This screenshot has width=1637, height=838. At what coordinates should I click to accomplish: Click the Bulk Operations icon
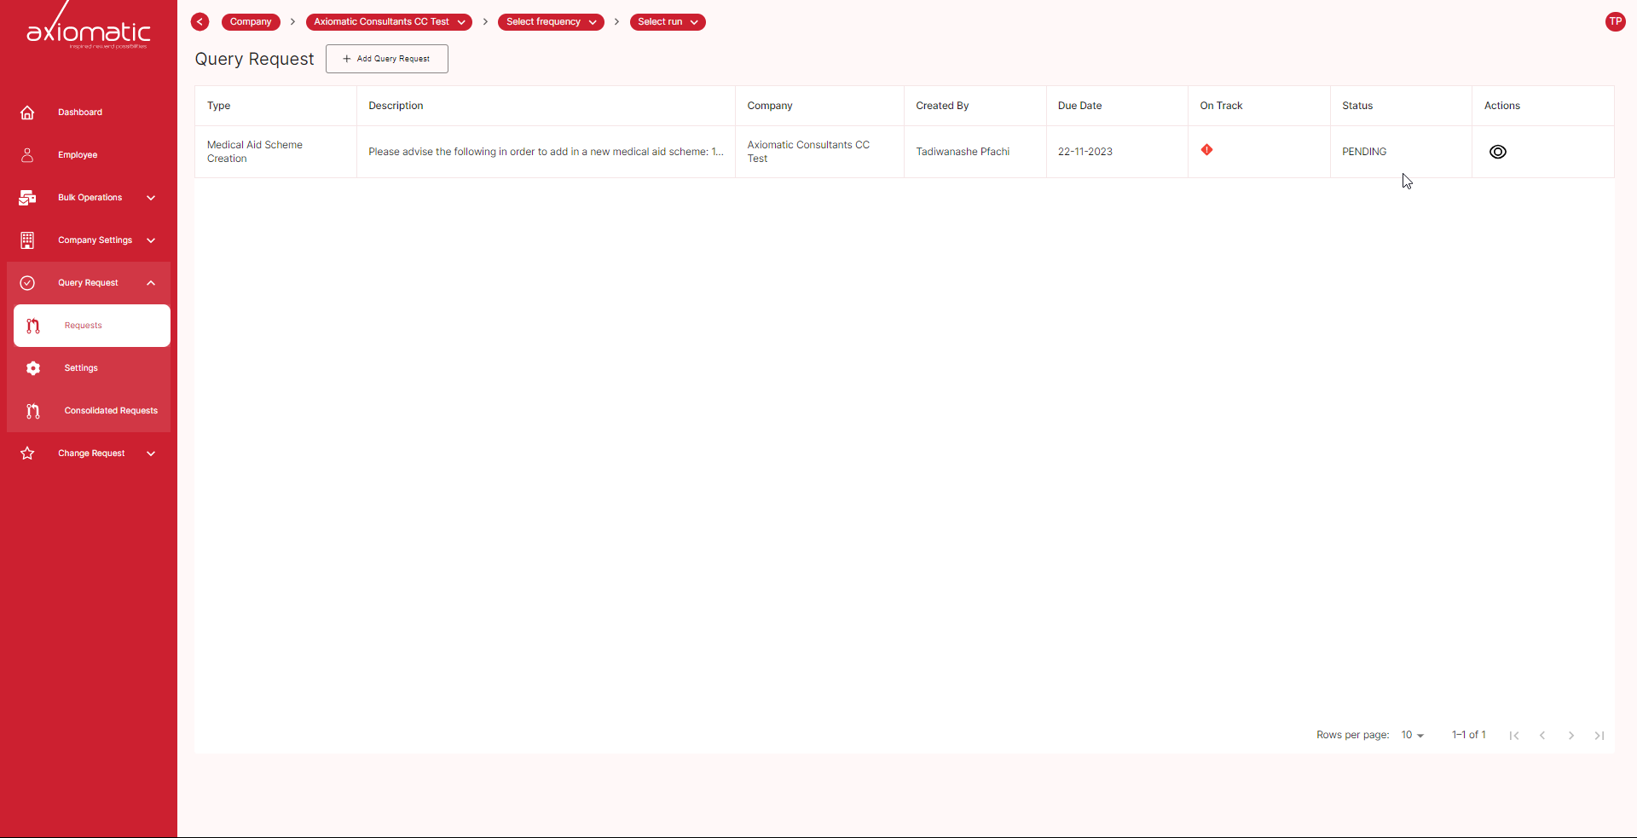click(27, 198)
